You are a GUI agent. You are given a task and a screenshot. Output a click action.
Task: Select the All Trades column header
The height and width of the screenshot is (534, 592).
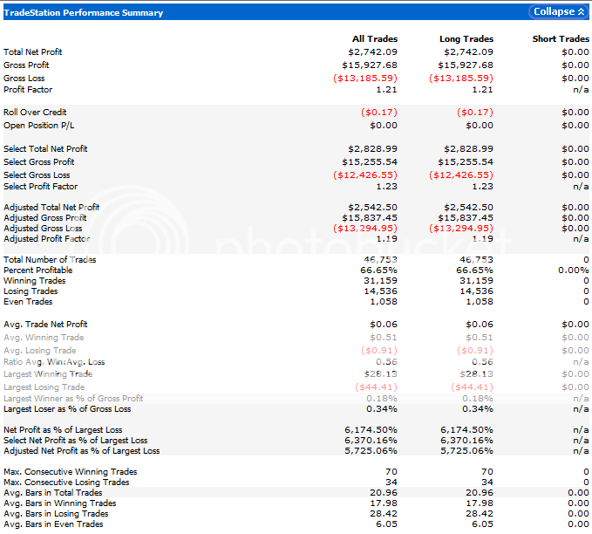pos(374,39)
